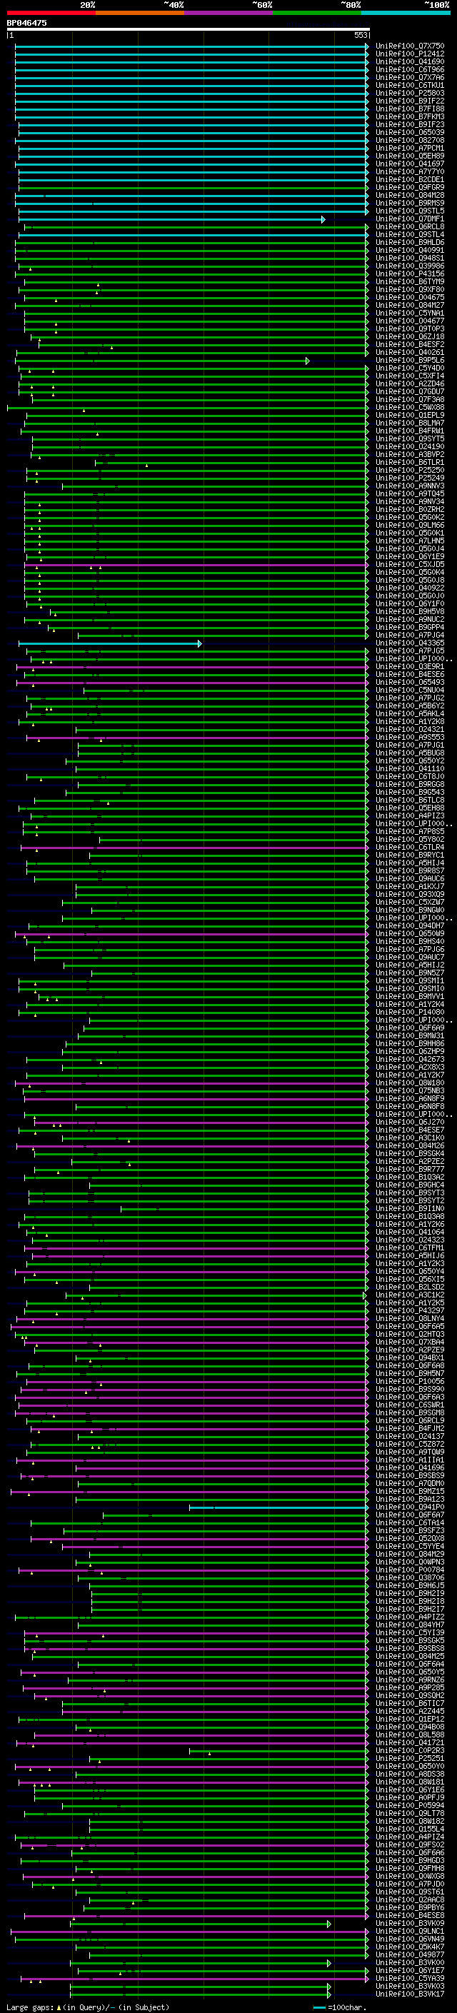Select label UniRef100_Q43365
457x2013 pixels.
coord(409,643)
